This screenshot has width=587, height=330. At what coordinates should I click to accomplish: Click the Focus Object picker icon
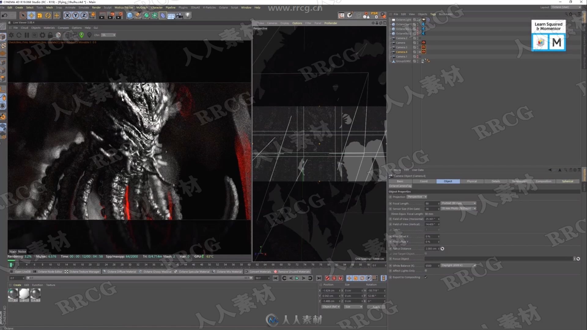[x=578, y=259]
